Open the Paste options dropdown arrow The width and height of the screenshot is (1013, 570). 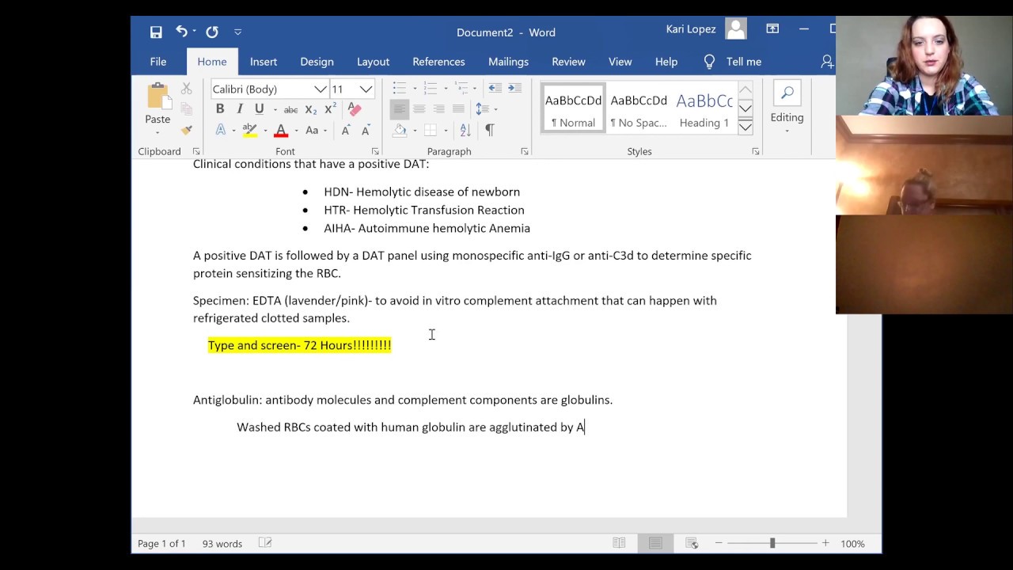click(x=157, y=131)
